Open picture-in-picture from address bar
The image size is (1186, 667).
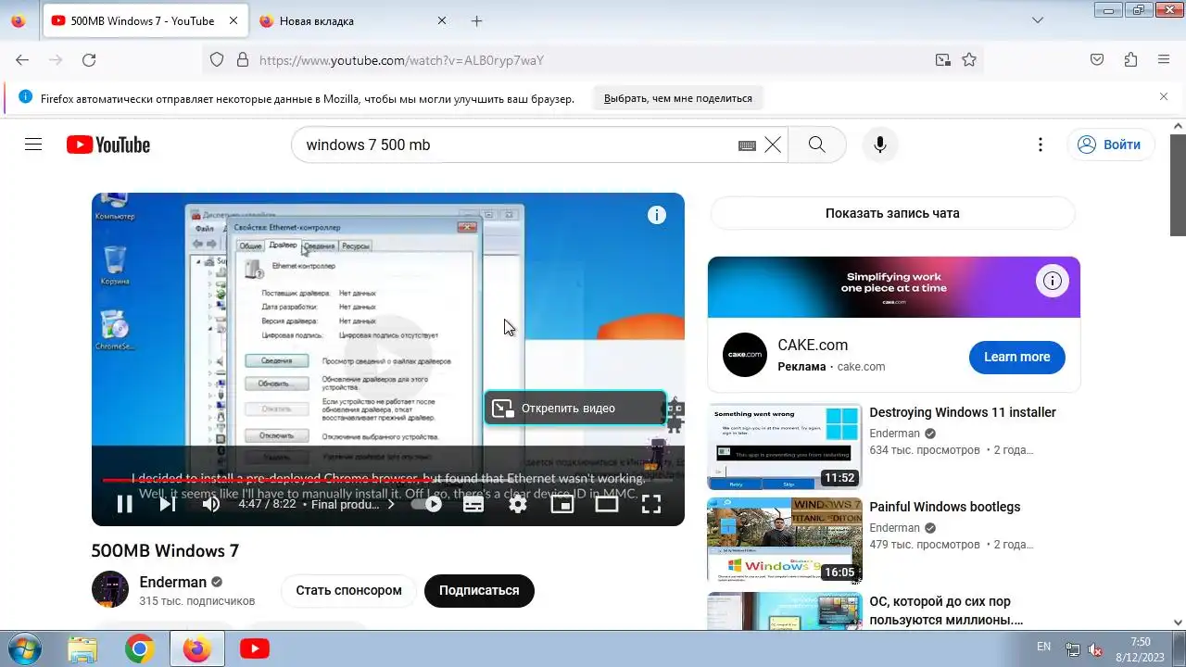pos(942,60)
